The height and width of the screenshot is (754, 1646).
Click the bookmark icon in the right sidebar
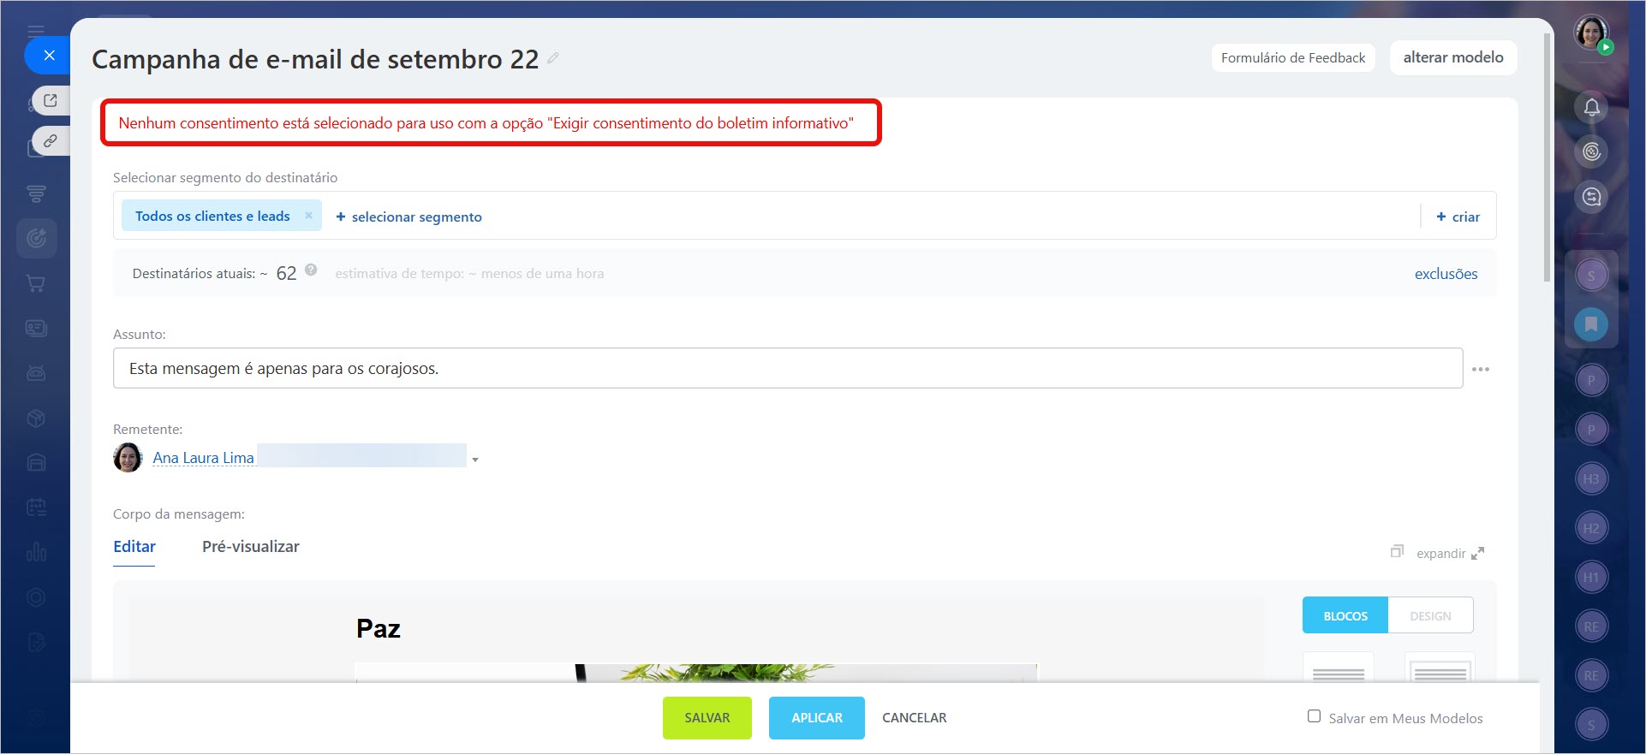point(1590,324)
